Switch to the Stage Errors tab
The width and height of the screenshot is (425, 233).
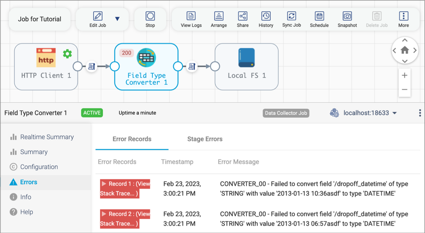[205, 139]
